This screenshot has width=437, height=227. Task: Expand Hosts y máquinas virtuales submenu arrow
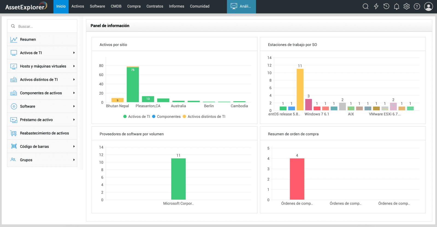[74, 66]
